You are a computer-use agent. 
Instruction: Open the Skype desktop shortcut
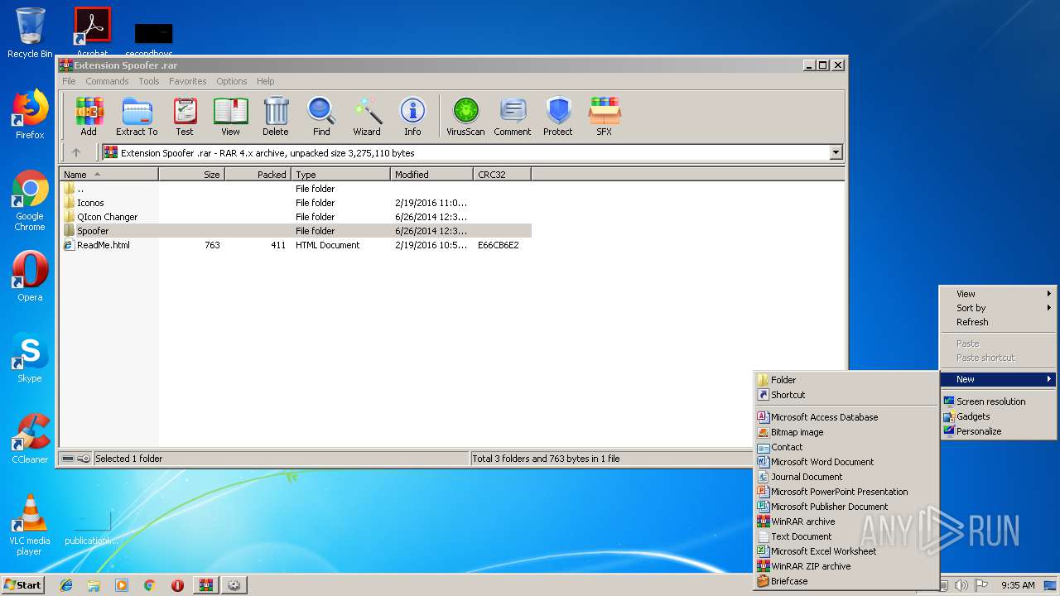pos(30,358)
